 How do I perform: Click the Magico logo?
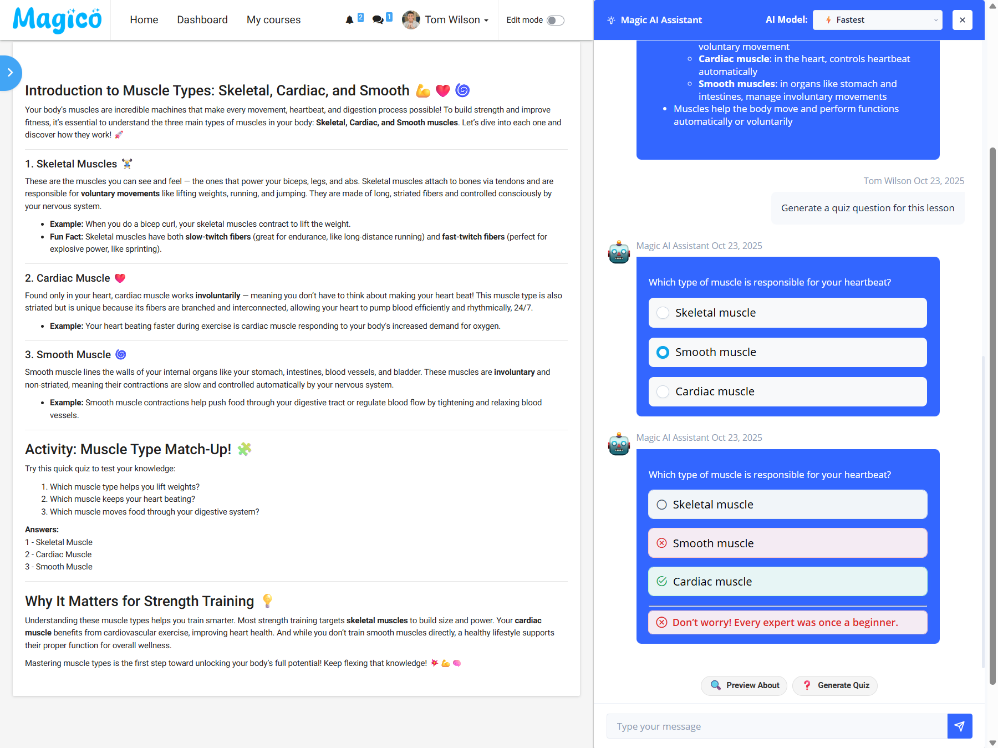(x=56, y=19)
